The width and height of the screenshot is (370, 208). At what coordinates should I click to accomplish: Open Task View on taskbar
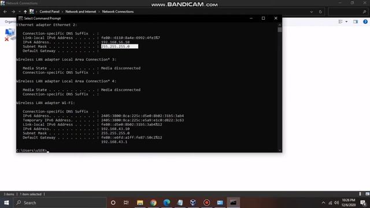coord(126,203)
